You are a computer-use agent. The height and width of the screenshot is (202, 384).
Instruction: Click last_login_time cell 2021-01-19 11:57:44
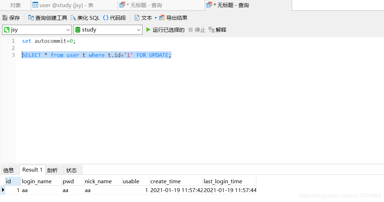point(229,190)
